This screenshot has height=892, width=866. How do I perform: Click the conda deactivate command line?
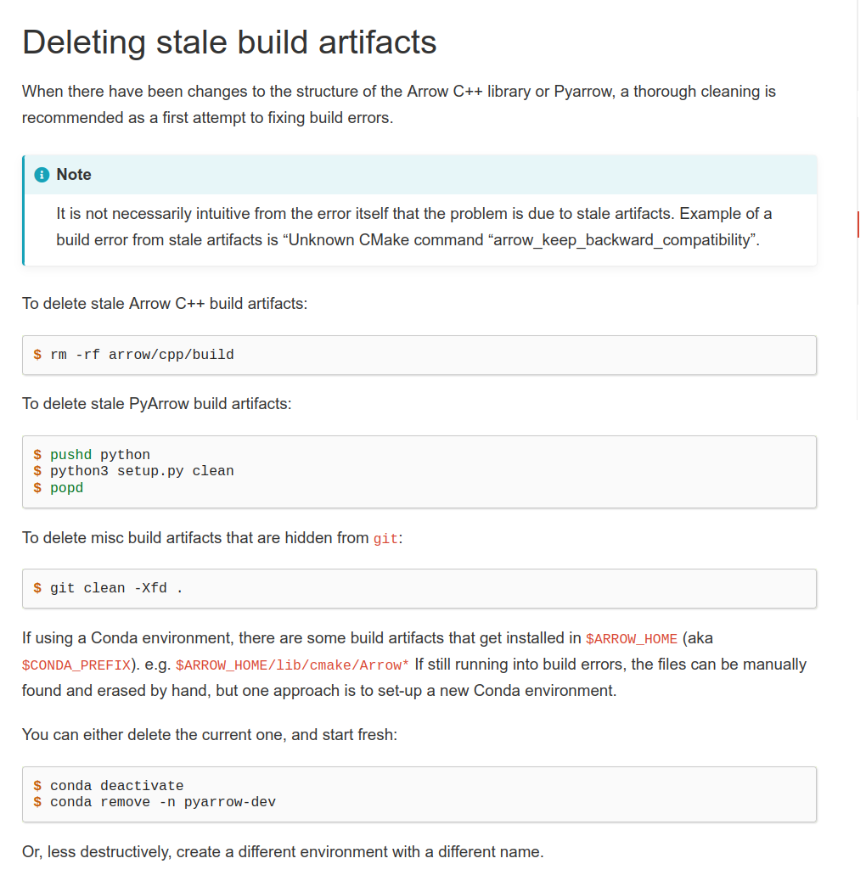[x=116, y=786]
